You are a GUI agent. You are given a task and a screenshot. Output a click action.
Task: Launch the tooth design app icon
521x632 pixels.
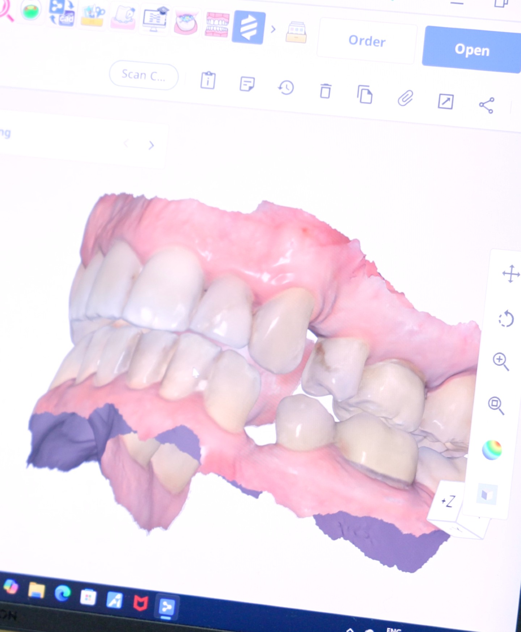(123, 18)
